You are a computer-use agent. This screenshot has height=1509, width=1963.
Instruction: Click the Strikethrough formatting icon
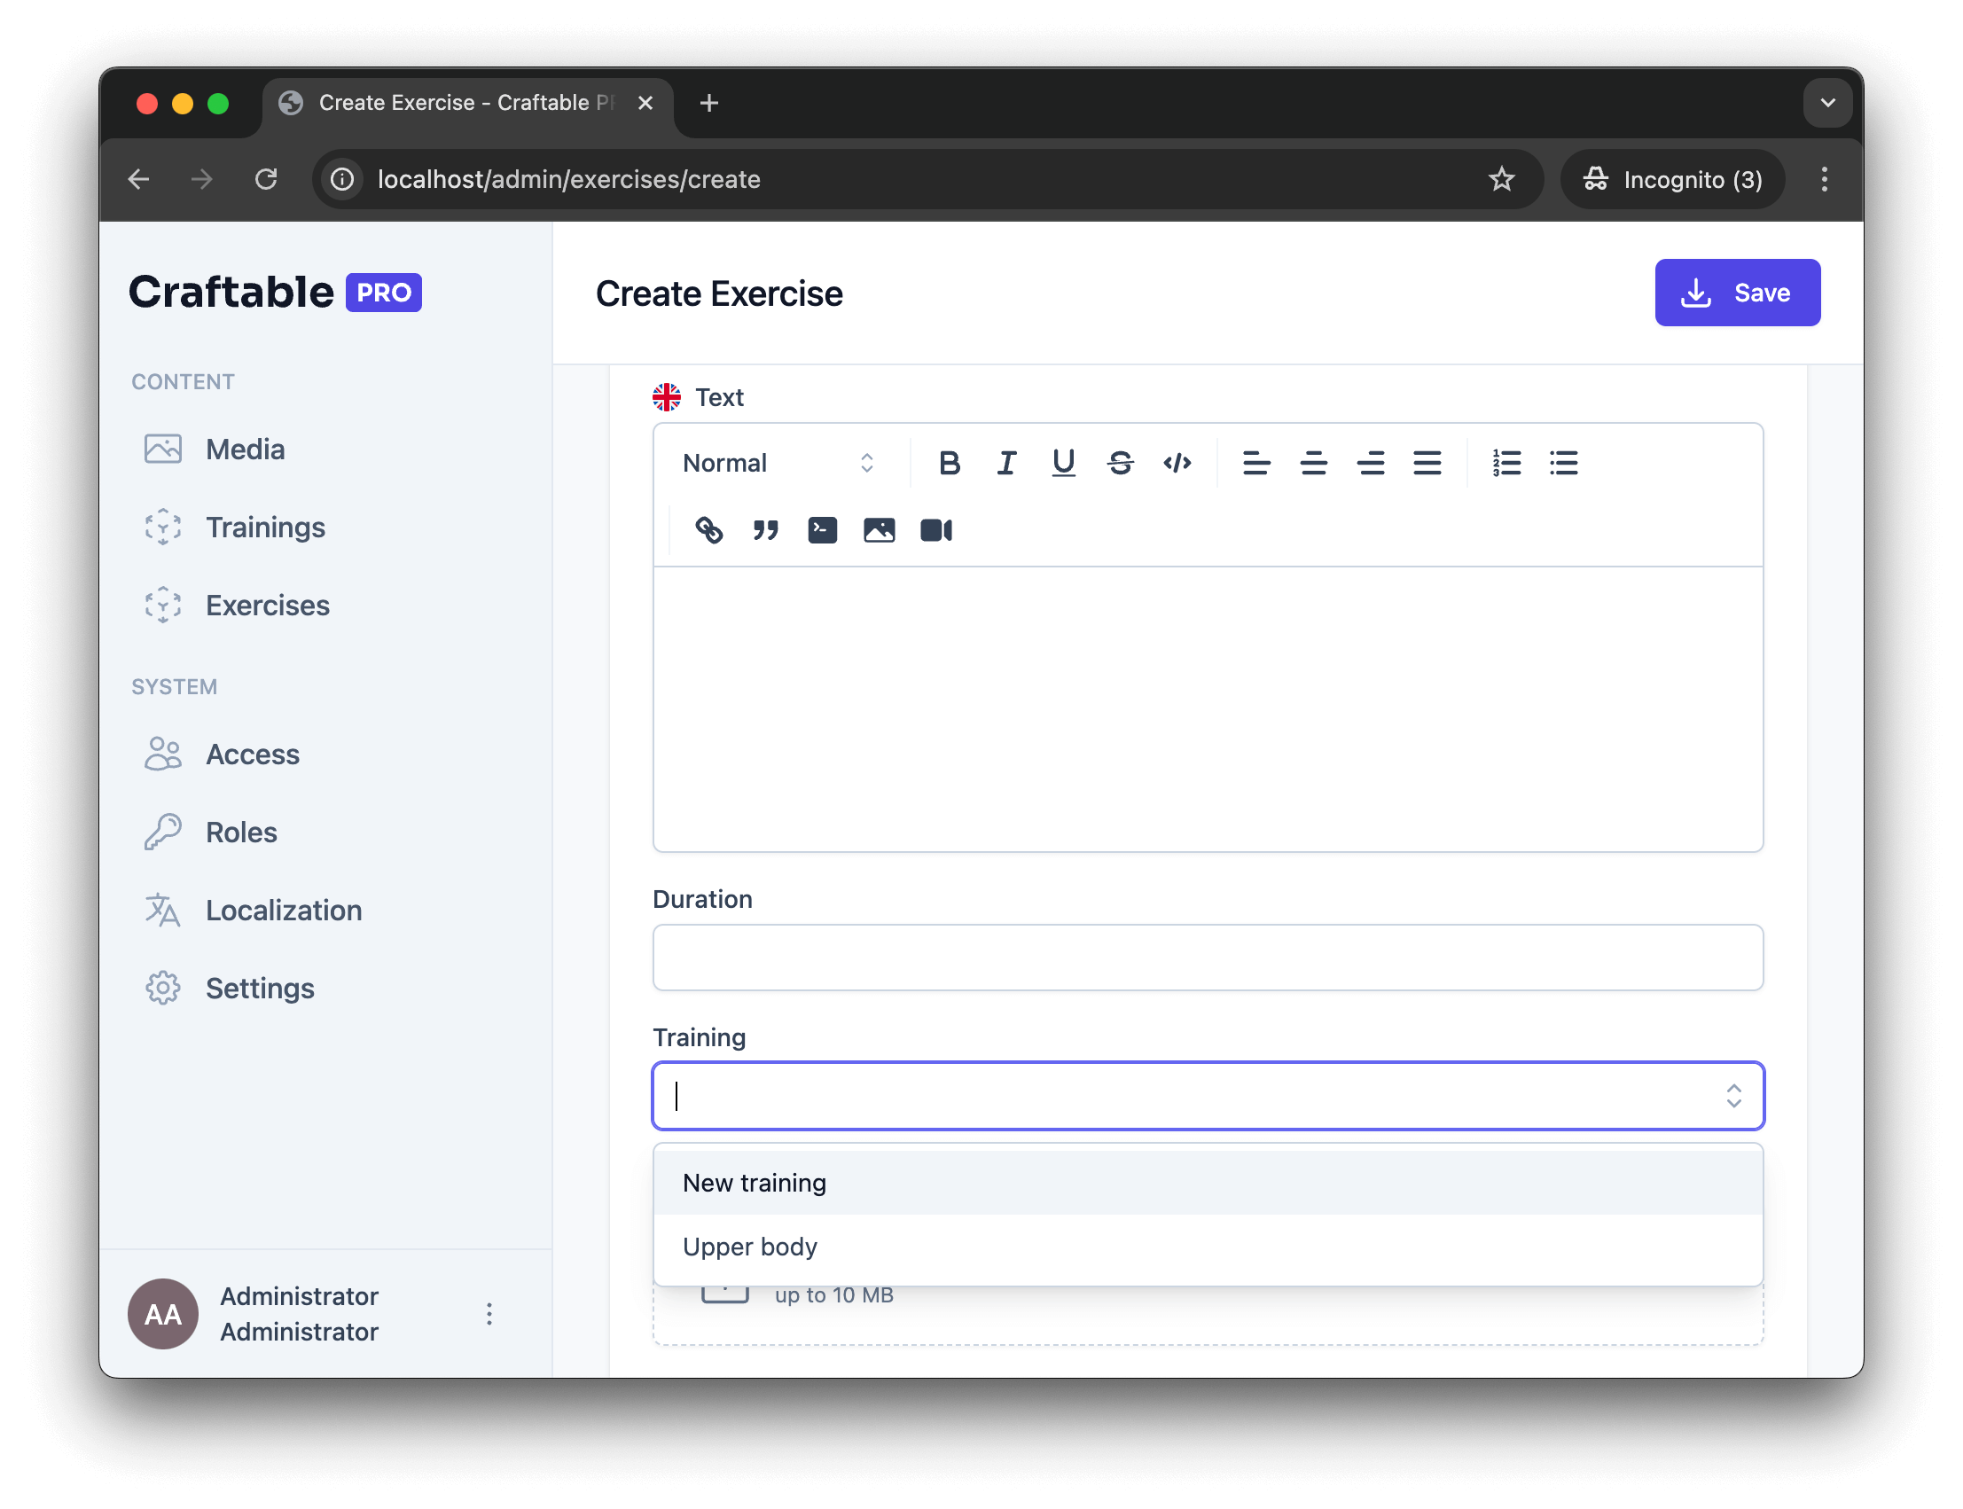point(1120,463)
